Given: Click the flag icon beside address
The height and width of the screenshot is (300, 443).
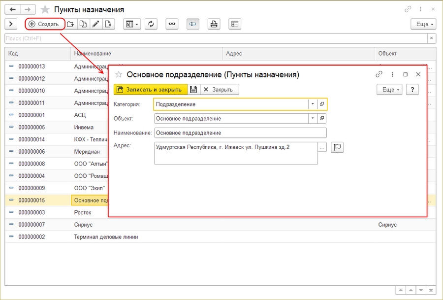Looking at the screenshot, I should click(x=337, y=147).
